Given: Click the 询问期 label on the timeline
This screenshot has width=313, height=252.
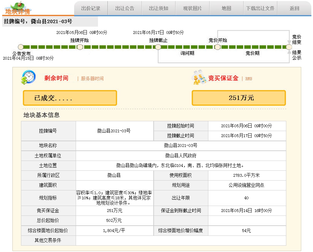Looking at the screenshot, I should 187,53.
